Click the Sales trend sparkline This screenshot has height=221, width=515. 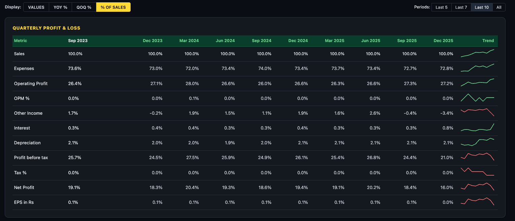tap(478, 53)
